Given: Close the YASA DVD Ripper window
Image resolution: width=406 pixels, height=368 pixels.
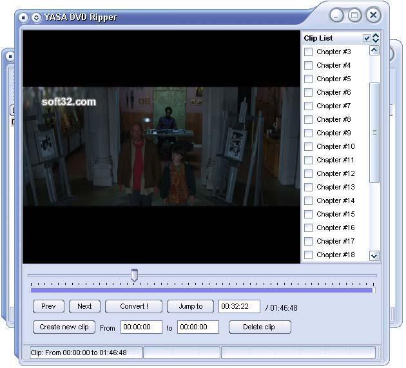Looking at the screenshot, I should point(373,15).
